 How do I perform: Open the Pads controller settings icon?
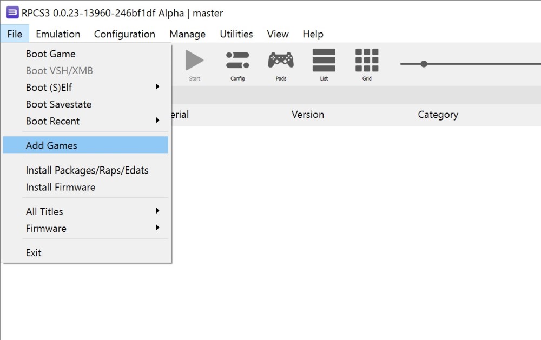[281, 61]
